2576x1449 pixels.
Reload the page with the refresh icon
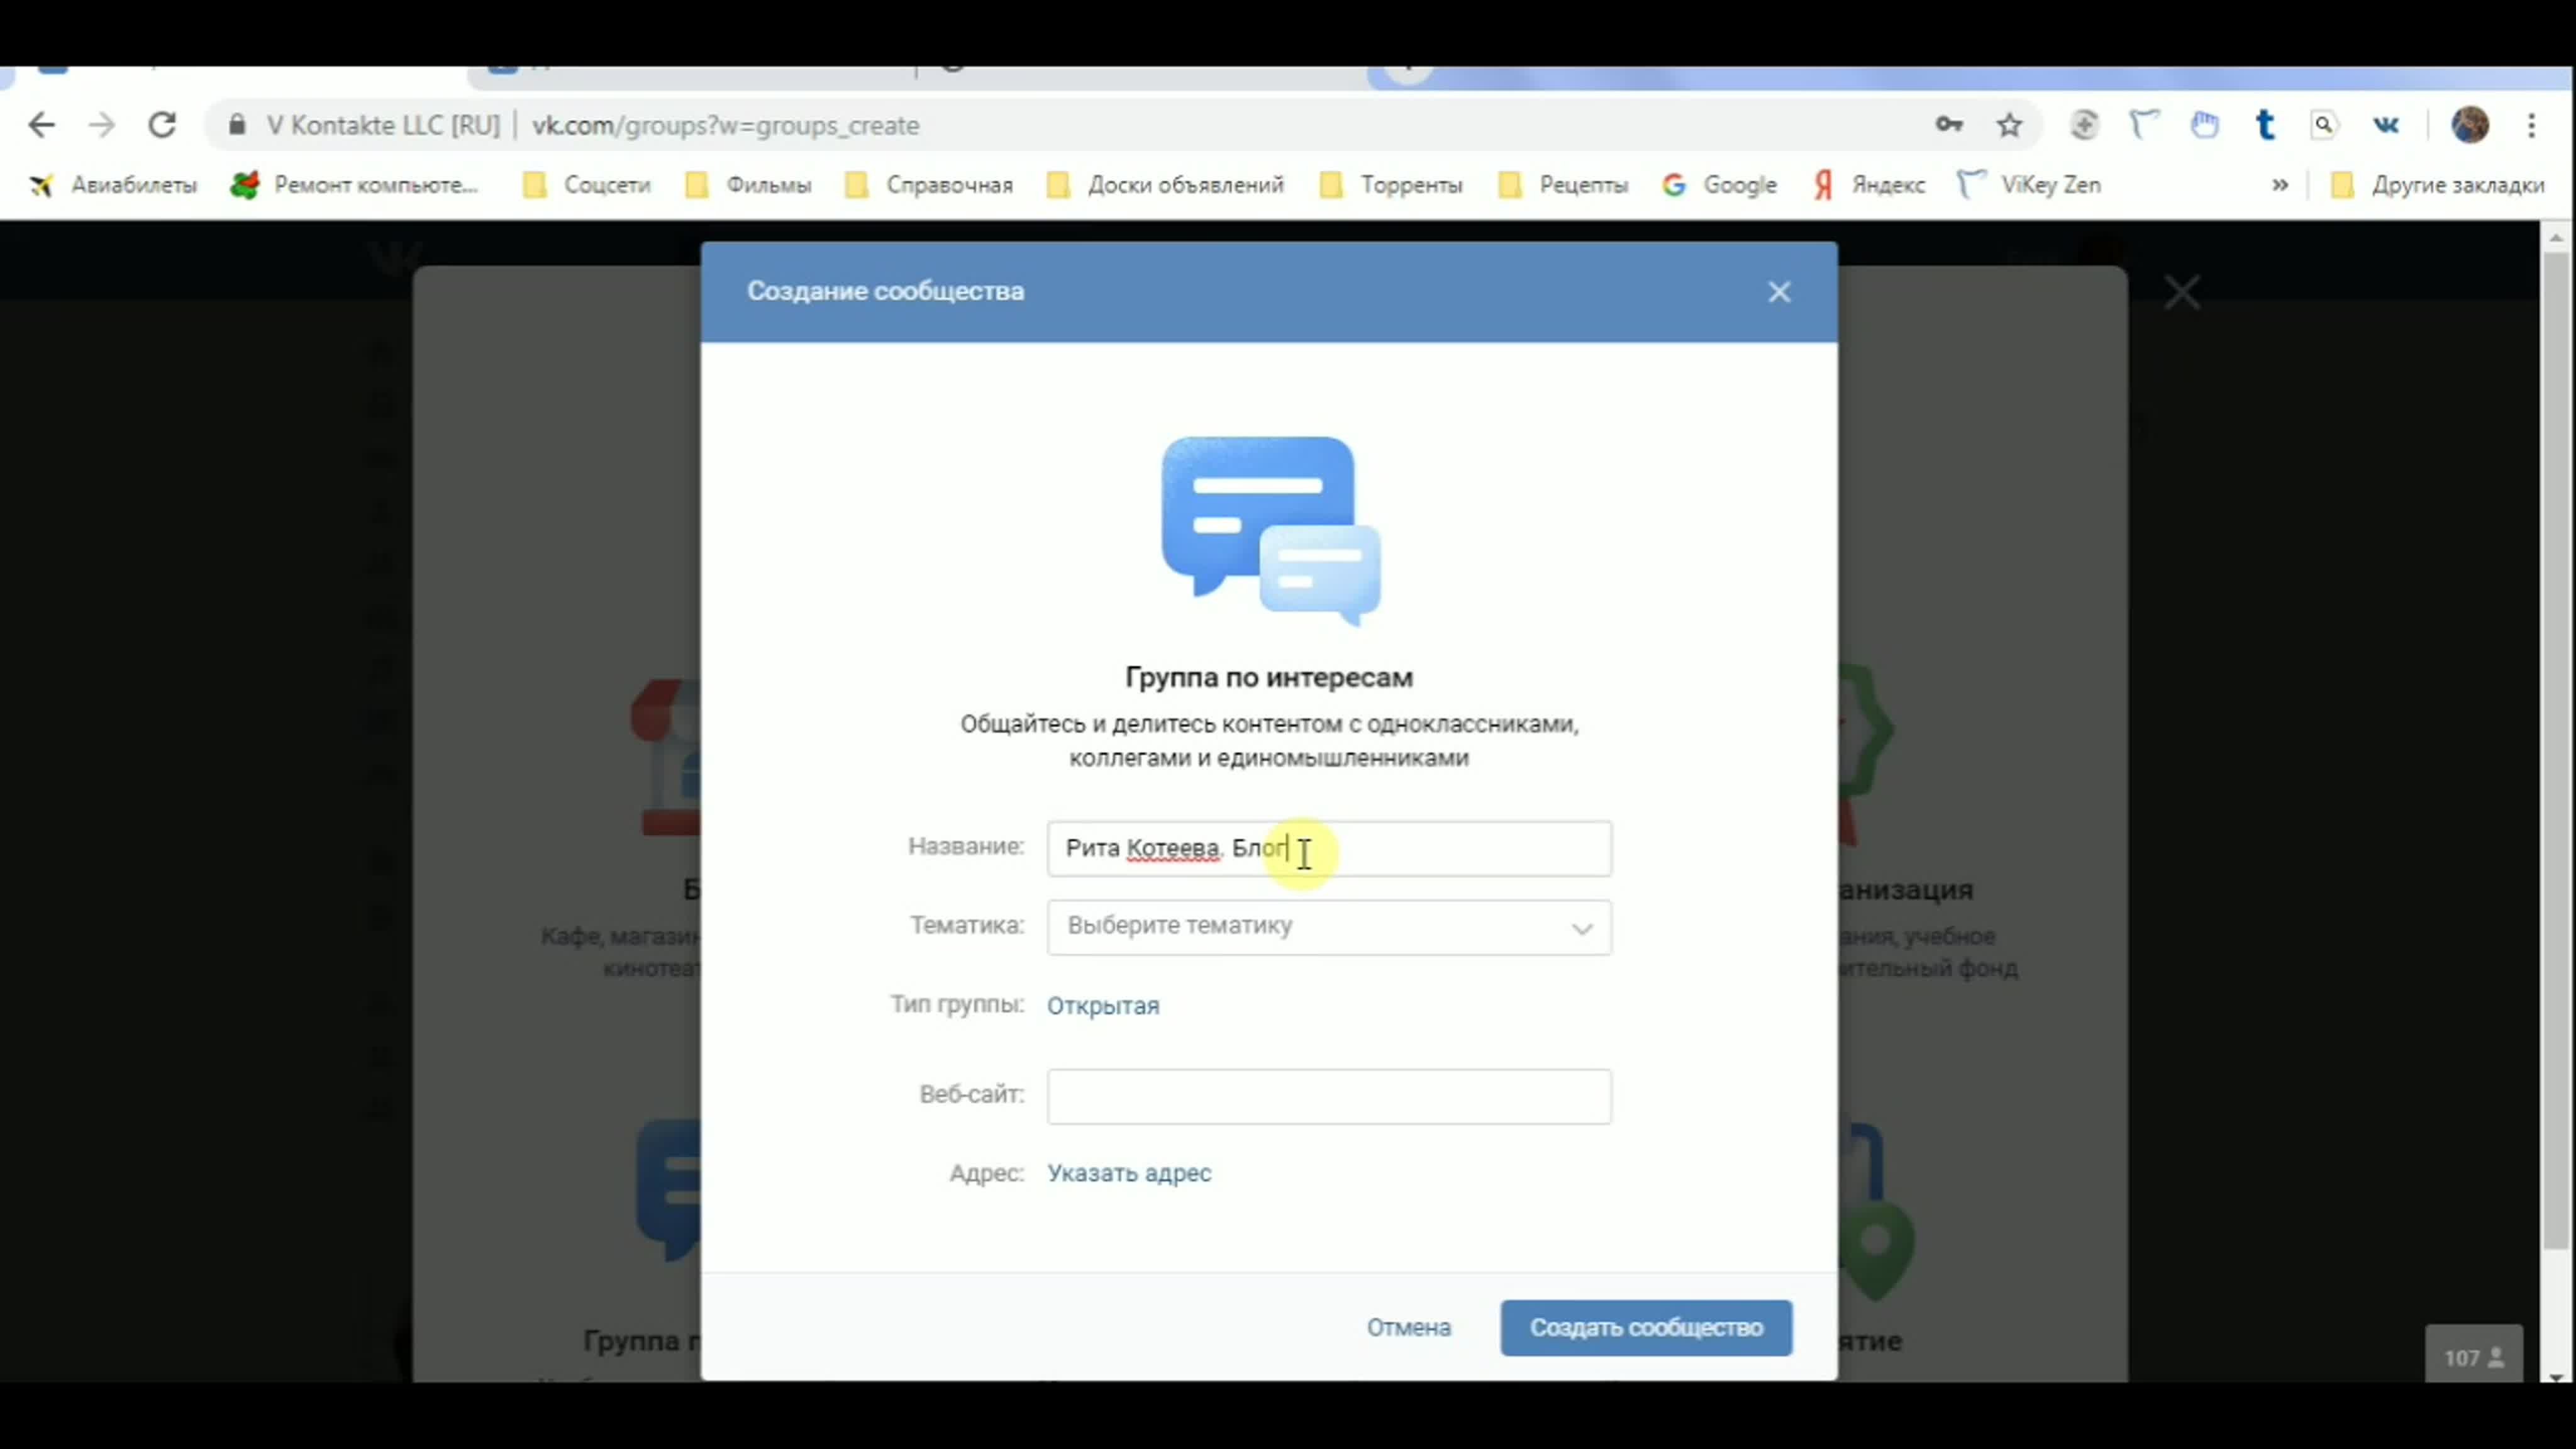(163, 125)
